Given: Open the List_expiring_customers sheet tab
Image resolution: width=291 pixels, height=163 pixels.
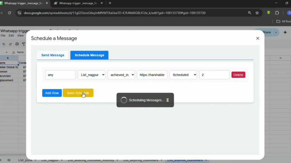Looking at the screenshot, I should click(x=141, y=160).
